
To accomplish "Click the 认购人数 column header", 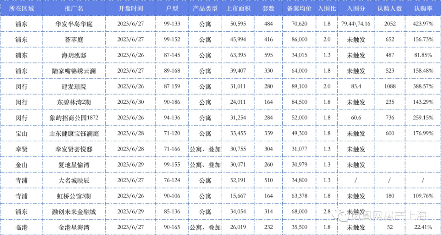I will click(x=389, y=8).
